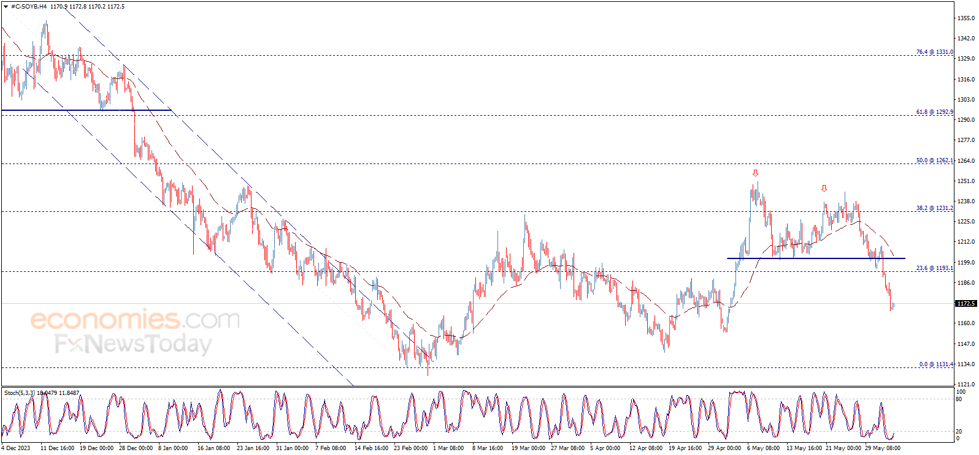Click the stochastic scale value 80
This screenshot has width=979, height=455.
[959, 399]
